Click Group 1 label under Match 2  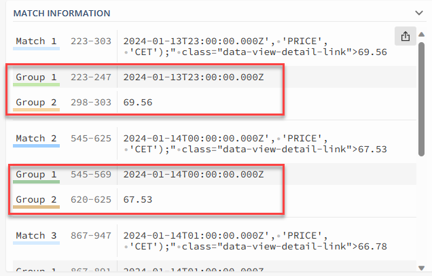click(36, 175)
